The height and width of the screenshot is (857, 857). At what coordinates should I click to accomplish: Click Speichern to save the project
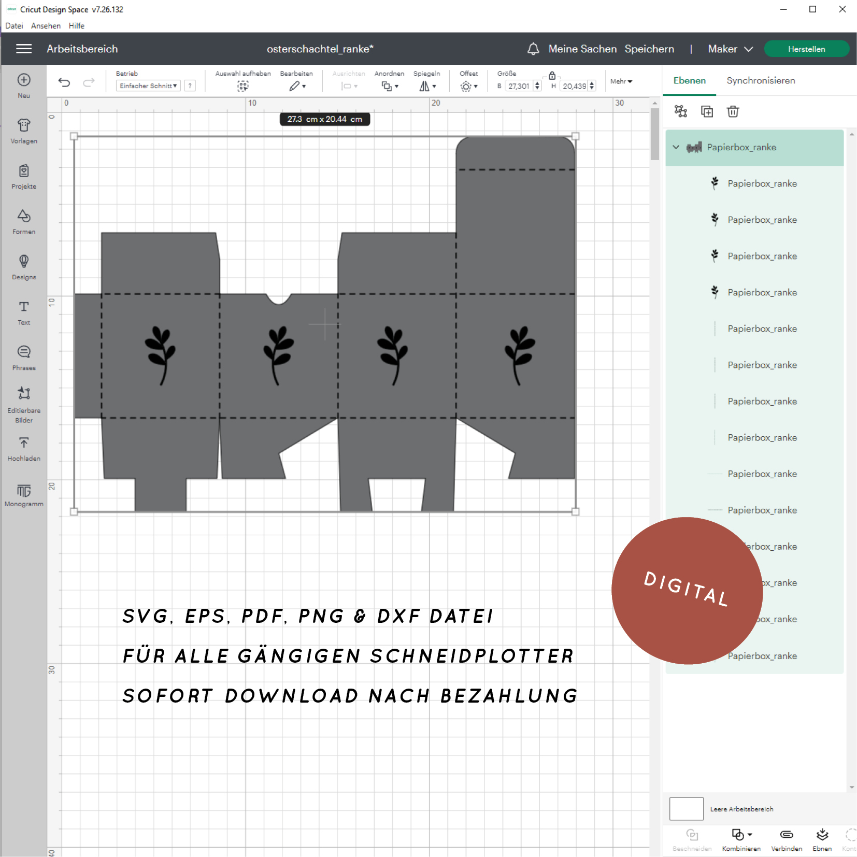click(x=649, y=49)
